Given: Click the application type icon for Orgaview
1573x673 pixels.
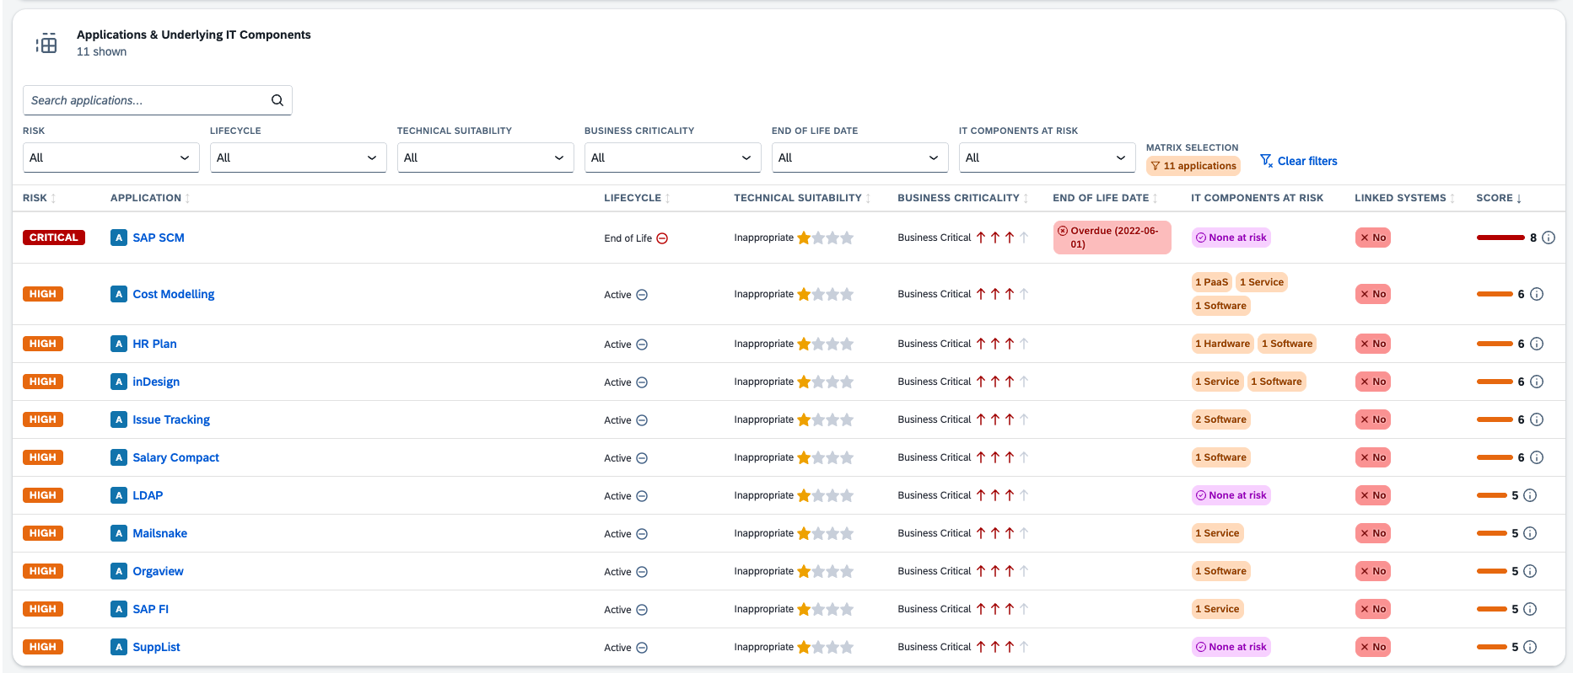Looking at the screenshot, I should (119, 571).
